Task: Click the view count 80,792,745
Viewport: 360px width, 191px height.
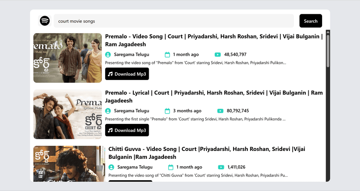Action: tap(238, 111)
